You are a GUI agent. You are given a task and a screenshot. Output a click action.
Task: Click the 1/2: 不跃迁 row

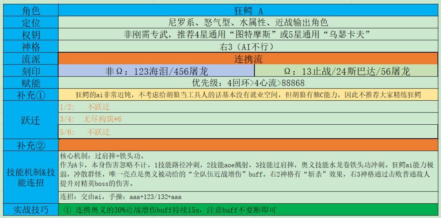tap(248, 107)
